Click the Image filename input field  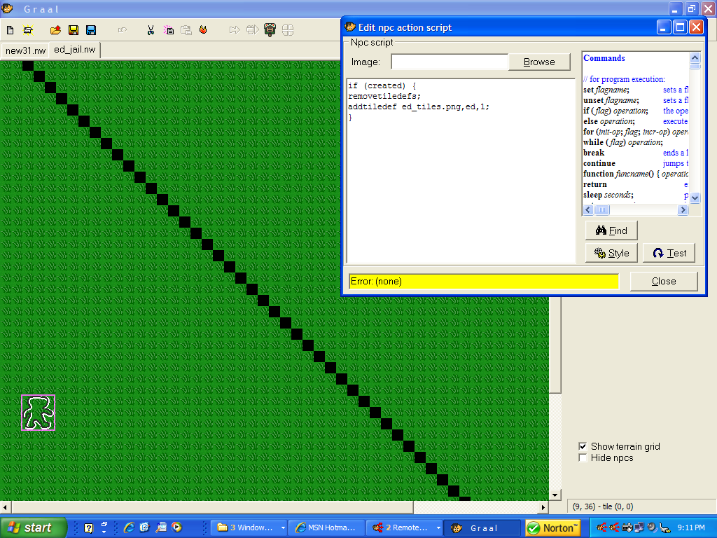[x=449, y=62]
